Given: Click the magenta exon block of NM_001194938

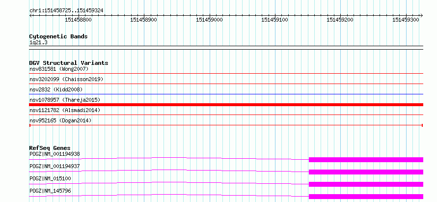Looking at the screenshot, I should [366, 160].
